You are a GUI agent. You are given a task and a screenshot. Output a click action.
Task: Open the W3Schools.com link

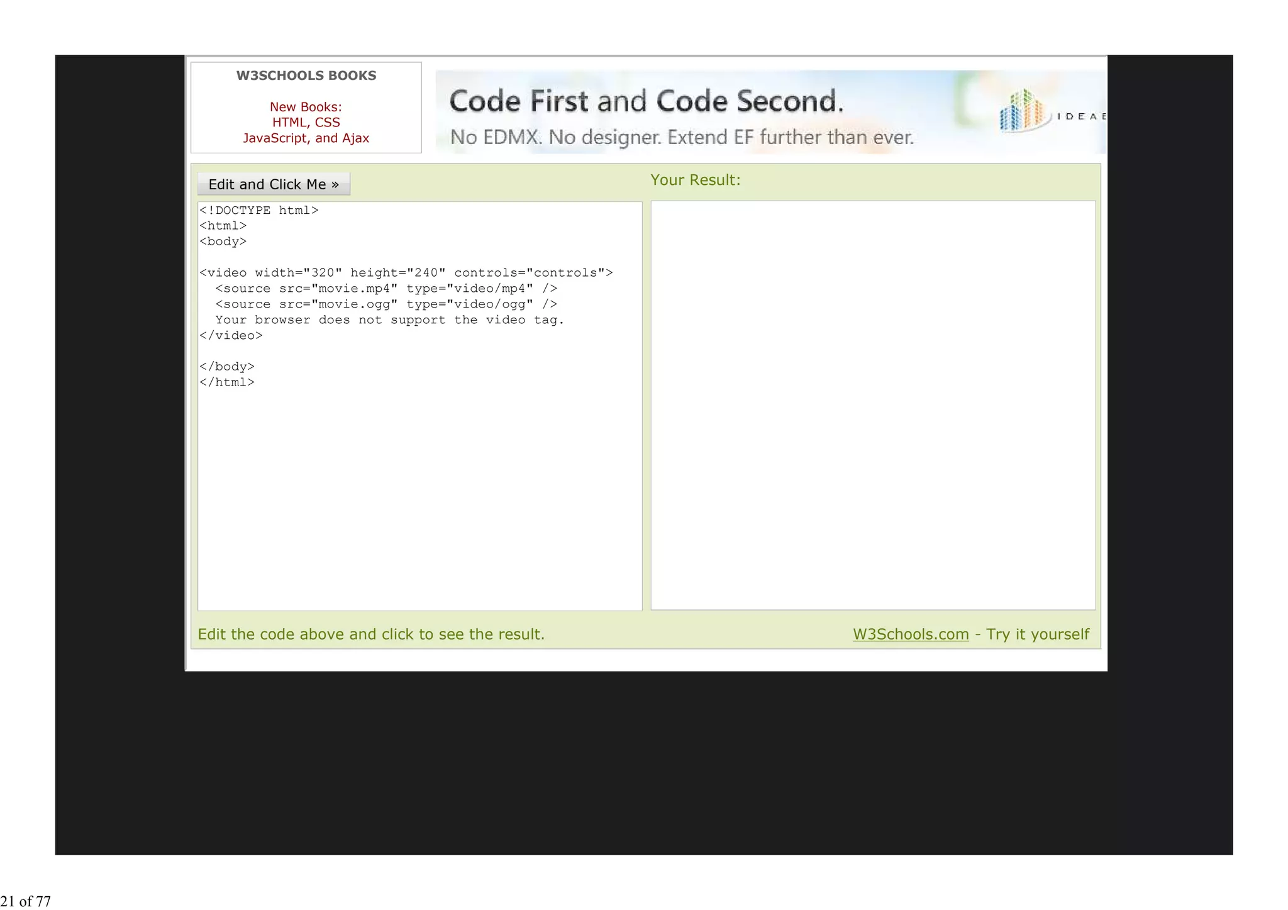coord(910,634)
